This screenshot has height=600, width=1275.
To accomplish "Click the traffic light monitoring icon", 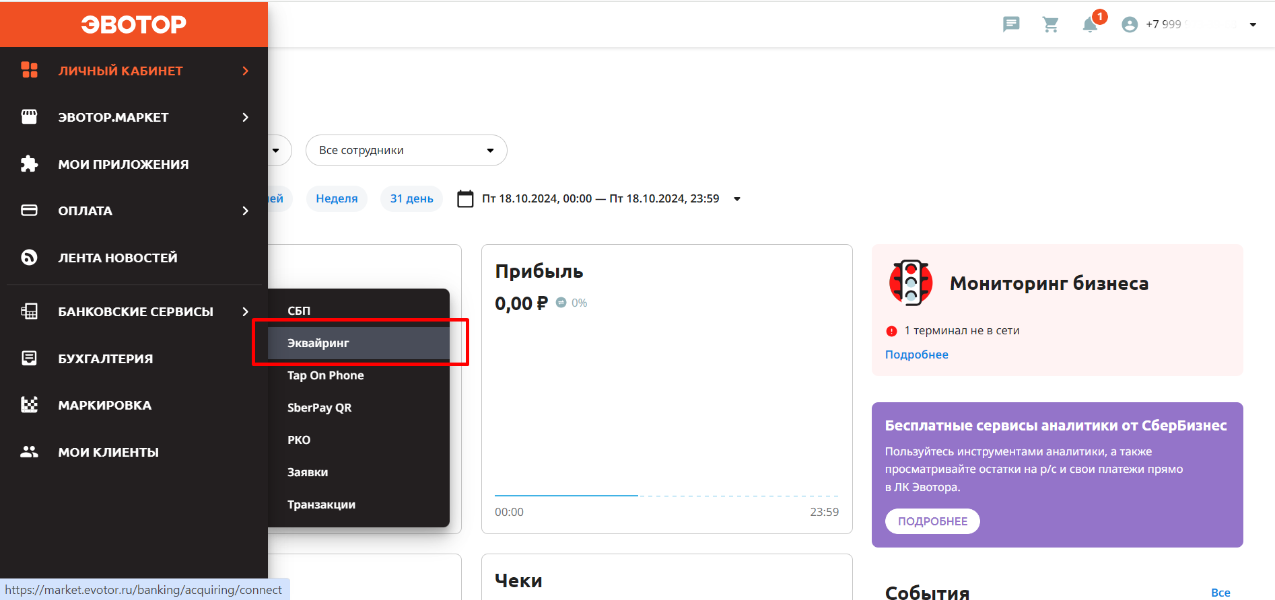I will [911, 283].
